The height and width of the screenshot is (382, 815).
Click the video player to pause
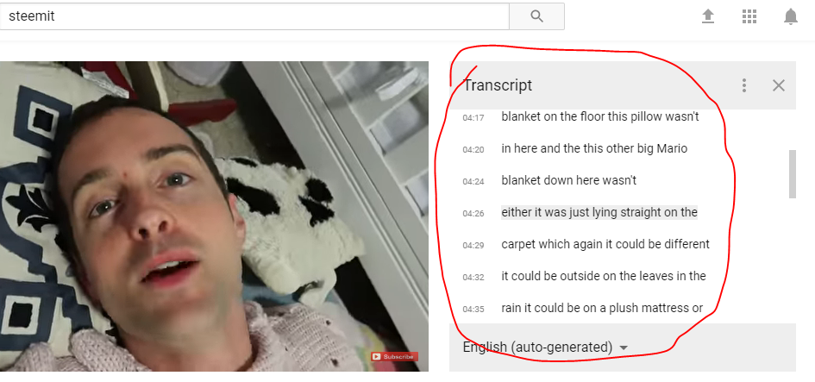pos(214,216)
